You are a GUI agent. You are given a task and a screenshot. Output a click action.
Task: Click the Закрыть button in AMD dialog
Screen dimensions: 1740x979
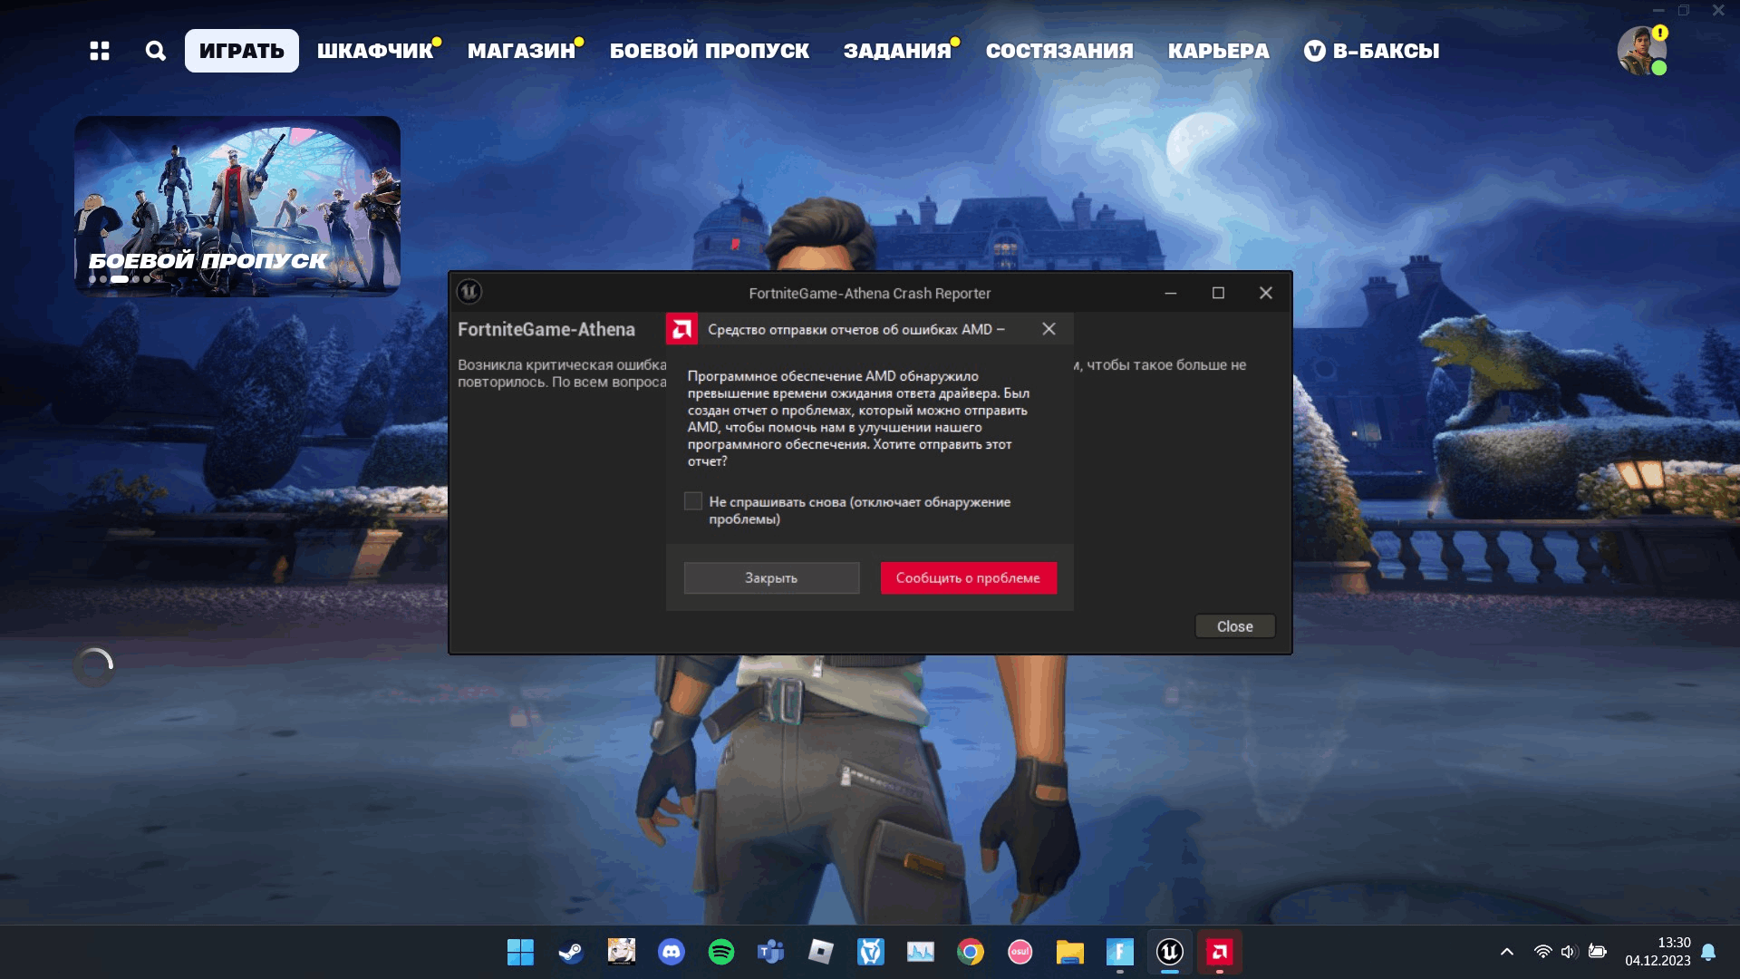coord(771,578)
